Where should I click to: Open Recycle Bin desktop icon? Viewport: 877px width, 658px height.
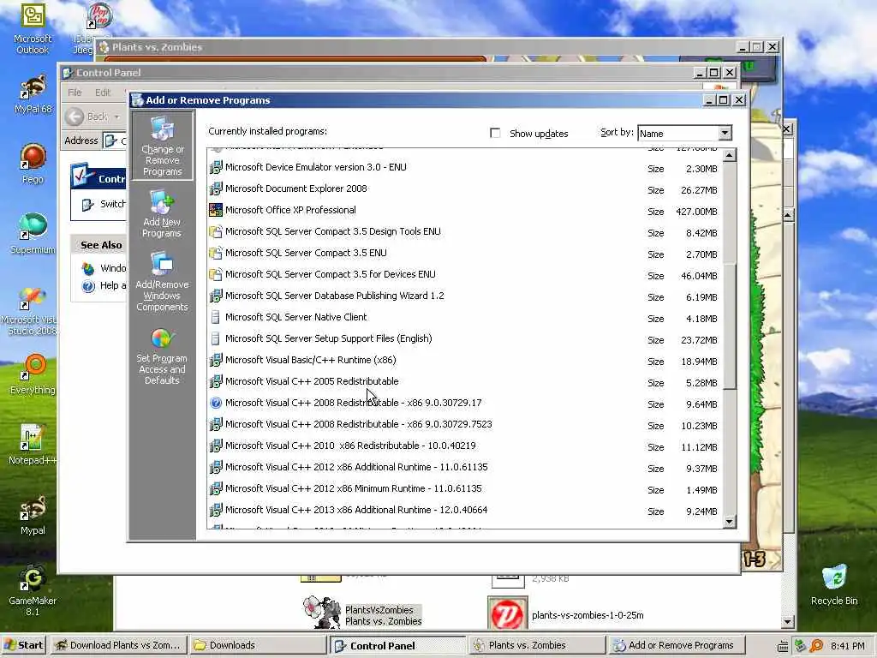834,584
